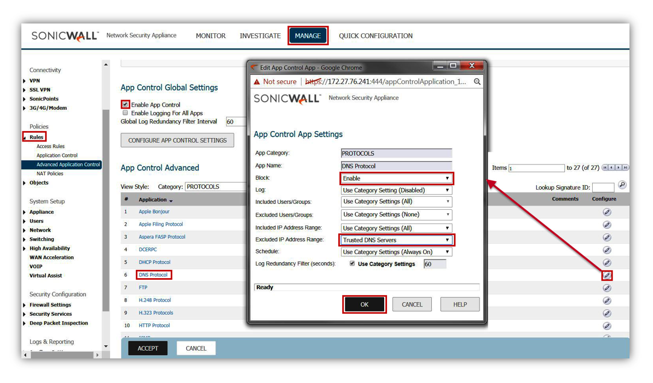Click the Not secure warning icon
653x383 pixels.
pyautogui.click(x=257, y=82)
